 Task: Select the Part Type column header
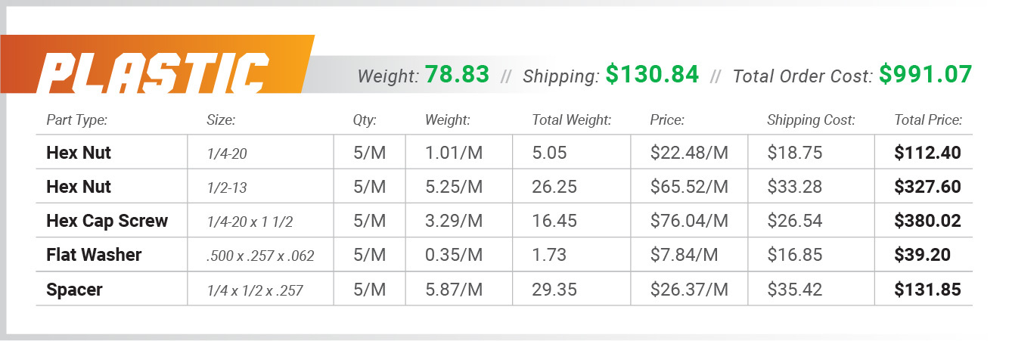coord(76,119)
